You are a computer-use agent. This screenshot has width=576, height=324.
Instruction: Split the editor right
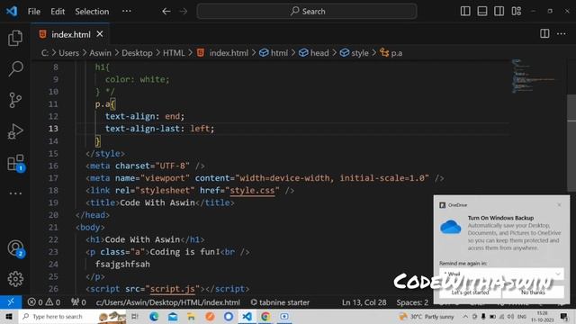(x=544, y=34)
